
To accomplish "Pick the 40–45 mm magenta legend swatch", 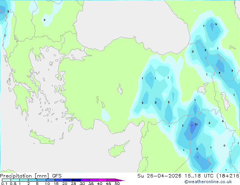I will coord(103,180).
